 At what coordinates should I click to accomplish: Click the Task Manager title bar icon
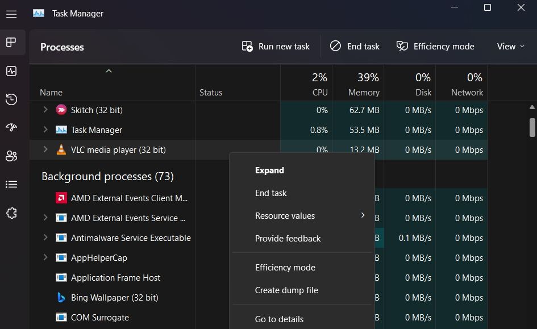coord(39,13)
